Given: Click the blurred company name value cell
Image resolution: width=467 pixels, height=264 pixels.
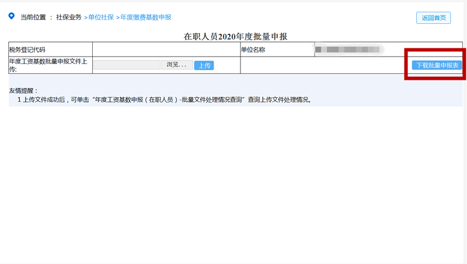Looking at the screenshot, I should pyautogui.click(x=388, y=50).
